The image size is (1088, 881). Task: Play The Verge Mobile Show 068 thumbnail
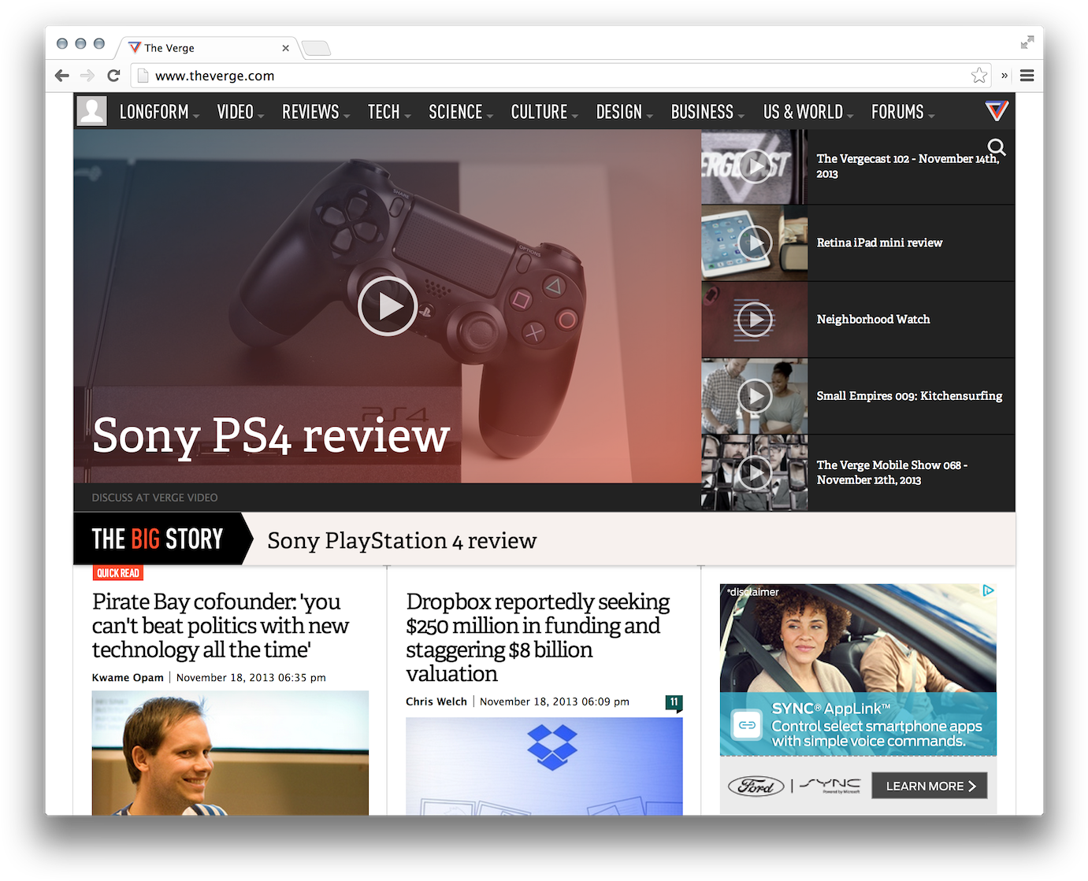755,472
